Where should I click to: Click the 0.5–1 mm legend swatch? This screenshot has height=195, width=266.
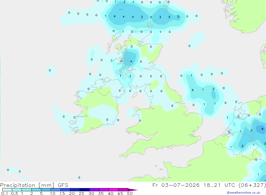[17, 190]
